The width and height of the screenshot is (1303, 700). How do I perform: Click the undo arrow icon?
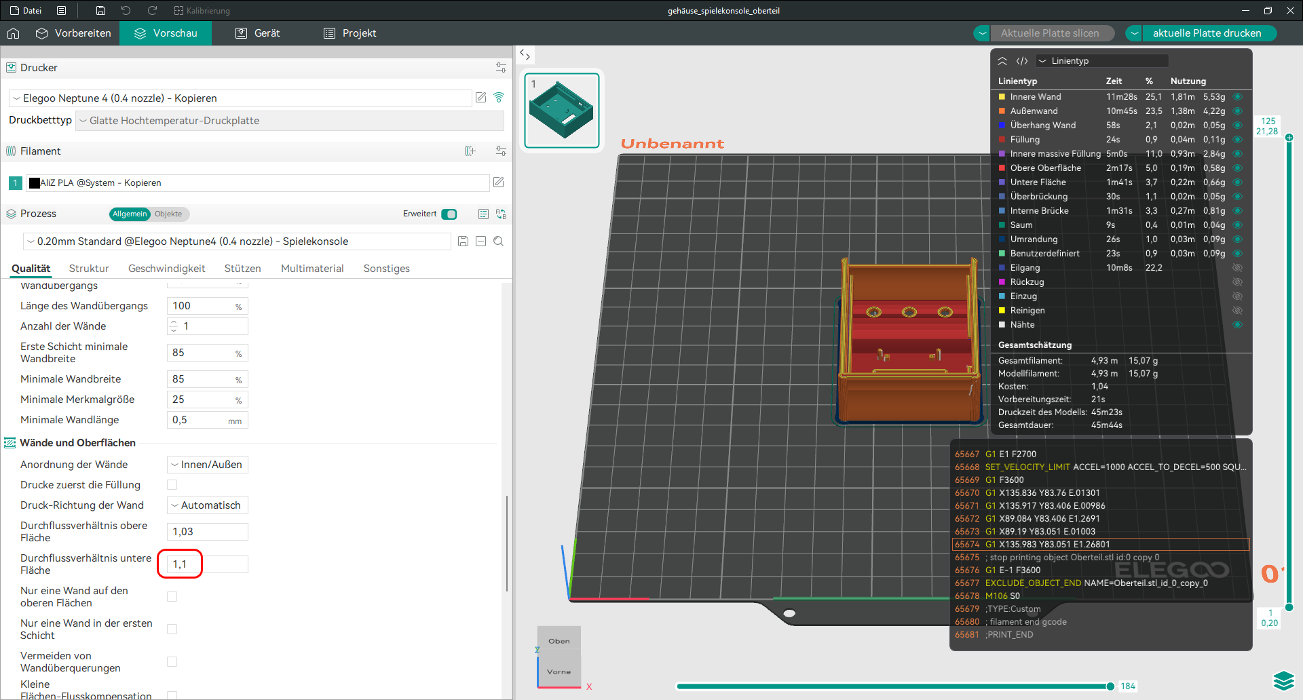point(126,11)
